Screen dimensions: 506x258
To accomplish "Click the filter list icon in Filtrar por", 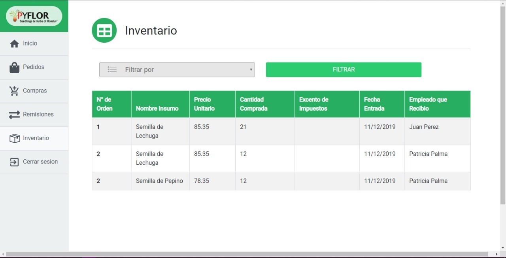I will 112,69.
